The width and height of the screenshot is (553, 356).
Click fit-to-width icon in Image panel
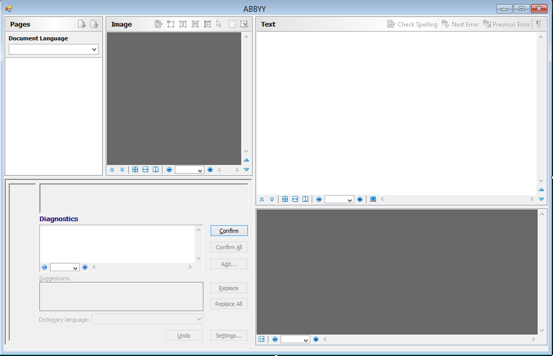(145, 170)
